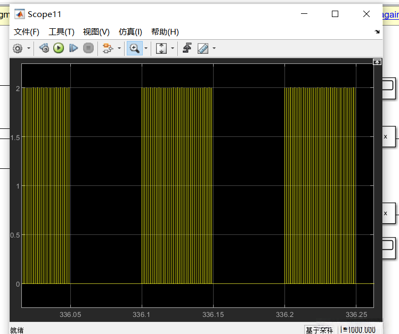
Task: Click the scale axes limits icon
Action: point(161,48)
